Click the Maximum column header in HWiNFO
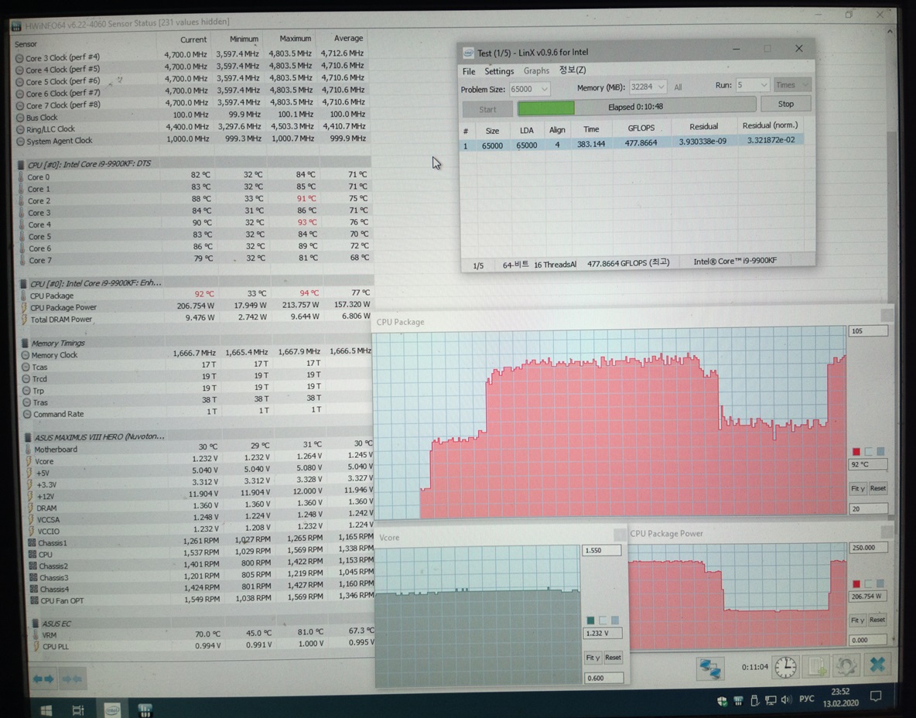This screenshot has width=916, height=718. (x=295, y=39)
